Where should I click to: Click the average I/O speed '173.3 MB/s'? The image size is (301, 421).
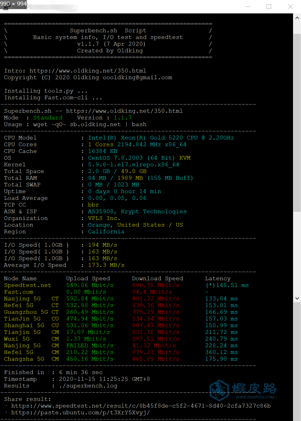tap(106, 265)
